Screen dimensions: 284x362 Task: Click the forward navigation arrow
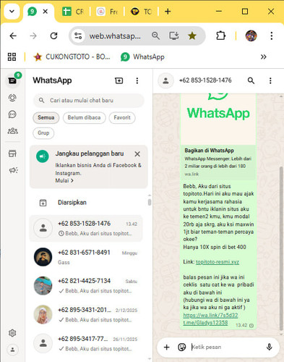pyautogui.click(x=33, y=36)
